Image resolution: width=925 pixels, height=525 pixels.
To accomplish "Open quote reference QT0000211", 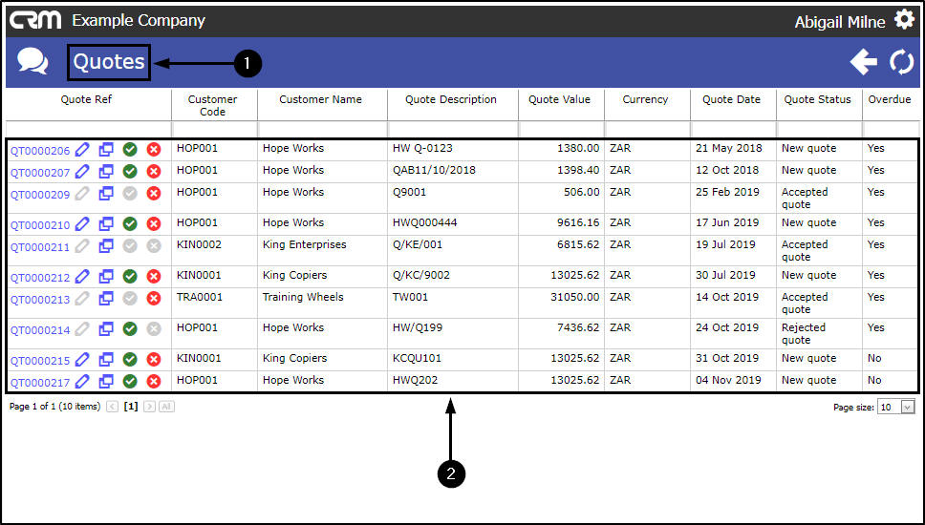I will (40, 247).
